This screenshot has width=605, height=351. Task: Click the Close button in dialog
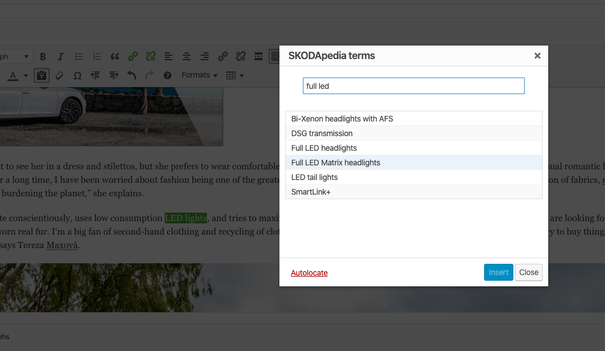(x=529, y=272)
